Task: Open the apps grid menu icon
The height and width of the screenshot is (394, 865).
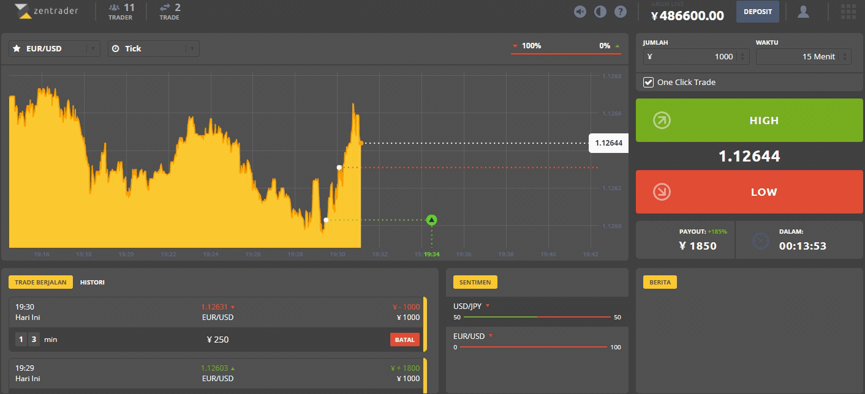Action: point(848,12)
